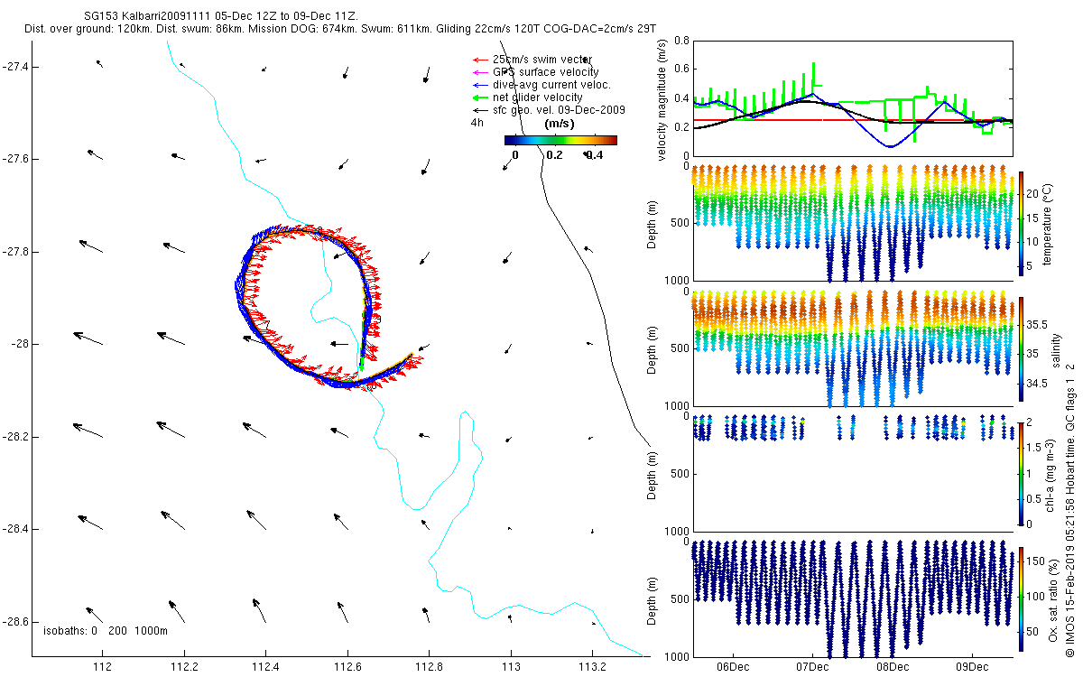Click the '0.4' tick on the map colorbar
The image size is (1083, 677).
[x=594, y=154]
